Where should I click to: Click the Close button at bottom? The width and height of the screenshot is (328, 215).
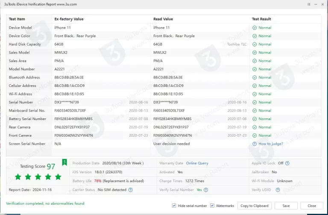(312, 206)
